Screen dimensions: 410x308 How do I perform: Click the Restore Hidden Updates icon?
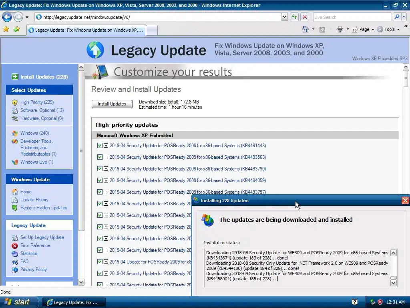pyautogui.click(x=15, y=208)
